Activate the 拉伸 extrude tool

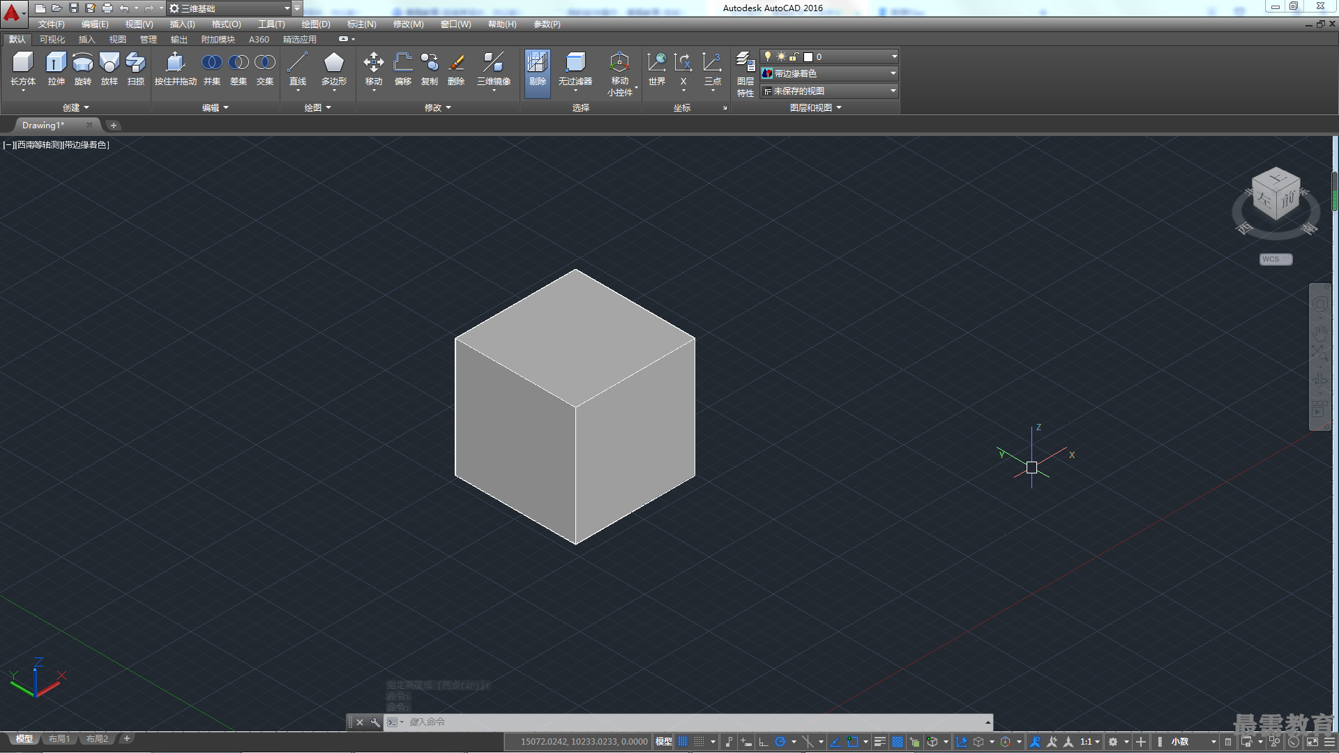click(x=56, y=69)
